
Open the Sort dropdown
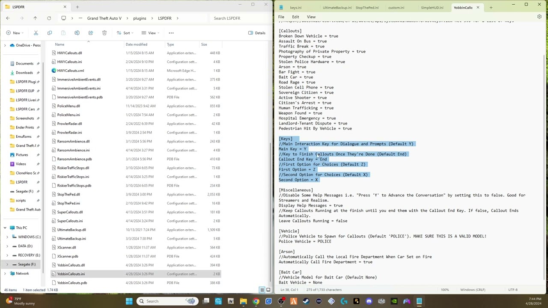[125, 33]
